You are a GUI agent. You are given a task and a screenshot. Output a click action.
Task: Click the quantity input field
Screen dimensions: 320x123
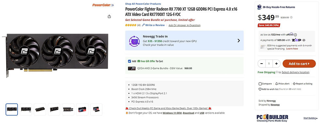(x=269, y=64)
